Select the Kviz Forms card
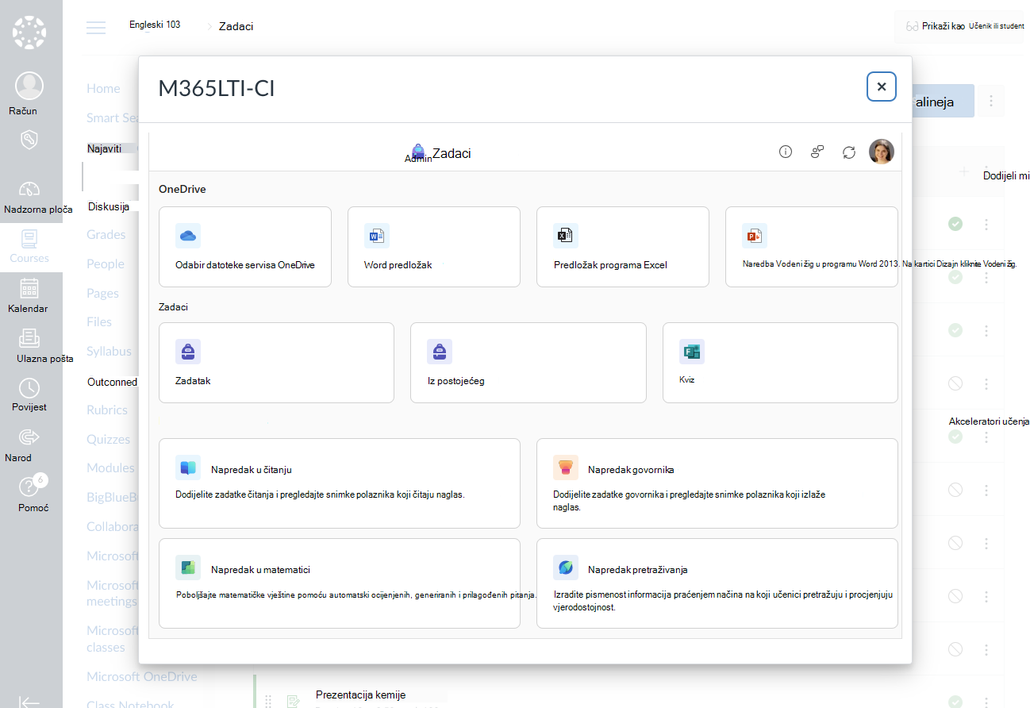Viewport: 1030px width, 708px height. tap(780, 363)
